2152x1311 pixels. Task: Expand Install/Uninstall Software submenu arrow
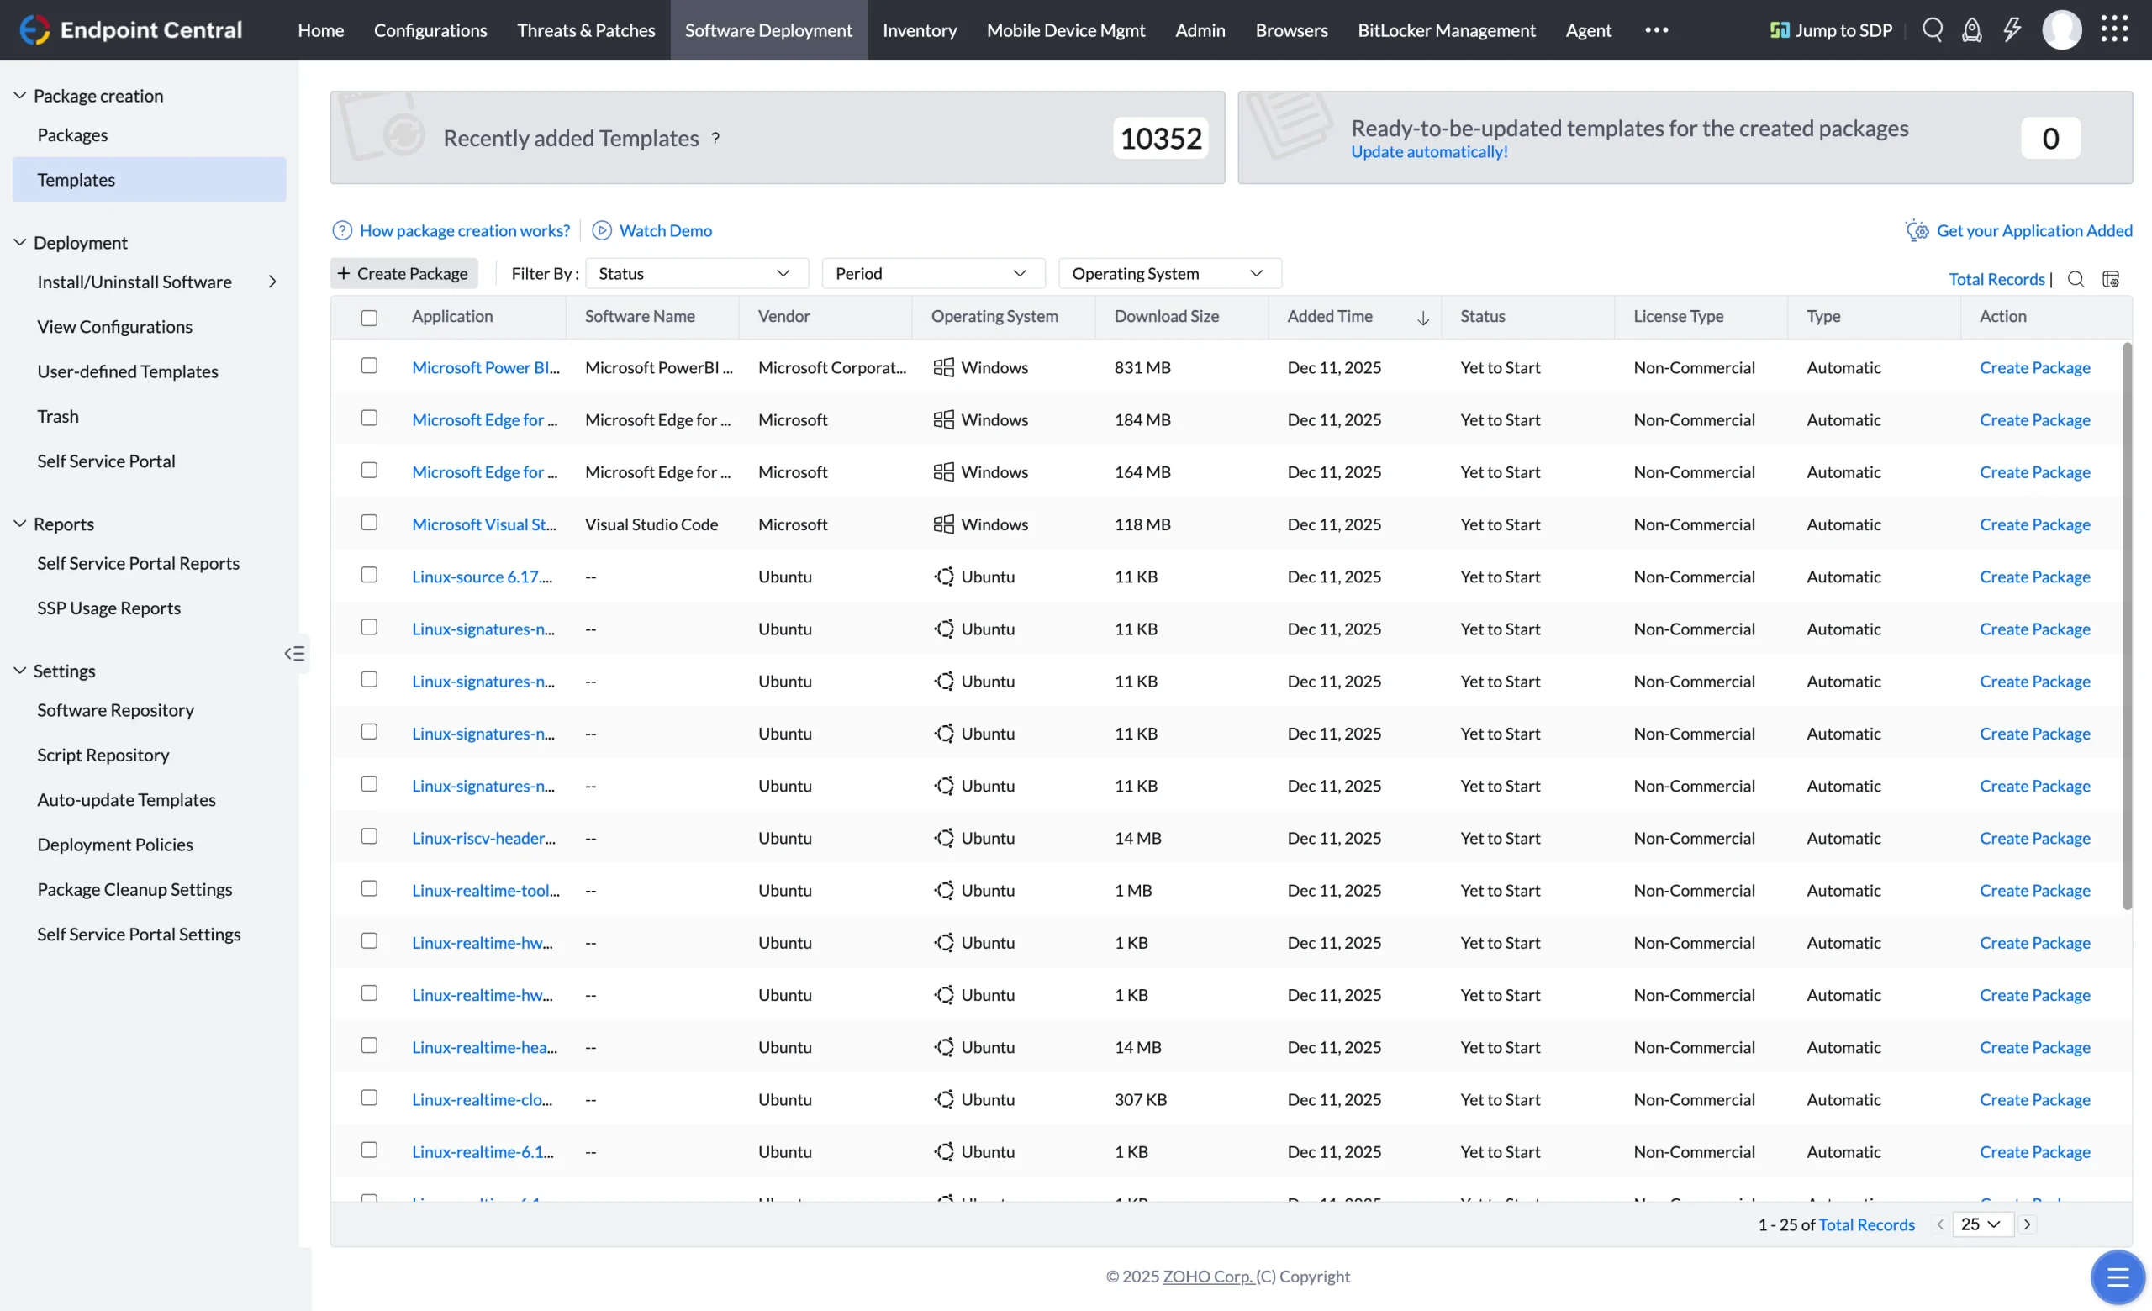click(x=272, y=281)
